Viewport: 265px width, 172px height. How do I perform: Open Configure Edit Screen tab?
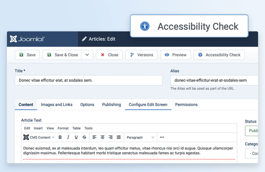[x=148, y=105]
